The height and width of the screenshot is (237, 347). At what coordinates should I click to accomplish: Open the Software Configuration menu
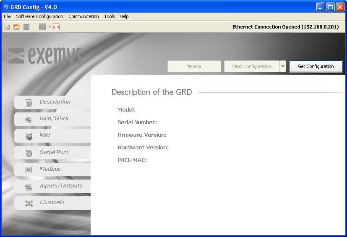click(x=39, y=16)
